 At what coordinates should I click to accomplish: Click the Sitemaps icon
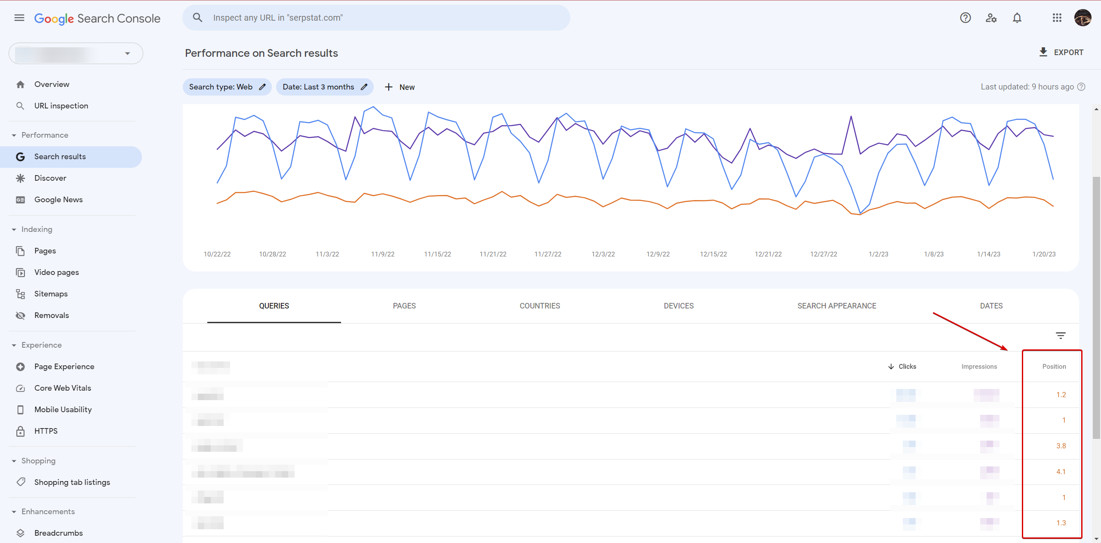(x=20, y=294)
